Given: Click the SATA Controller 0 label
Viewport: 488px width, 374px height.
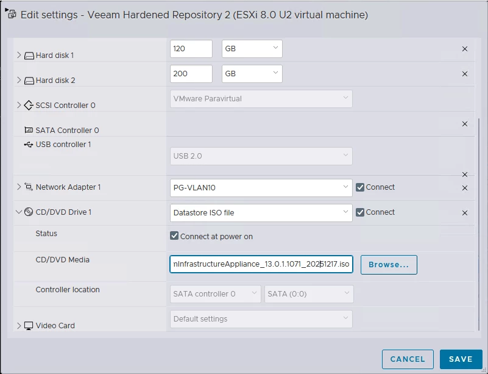Looking at the screenshot, I should pyautogui.click(x=67, y=131).
